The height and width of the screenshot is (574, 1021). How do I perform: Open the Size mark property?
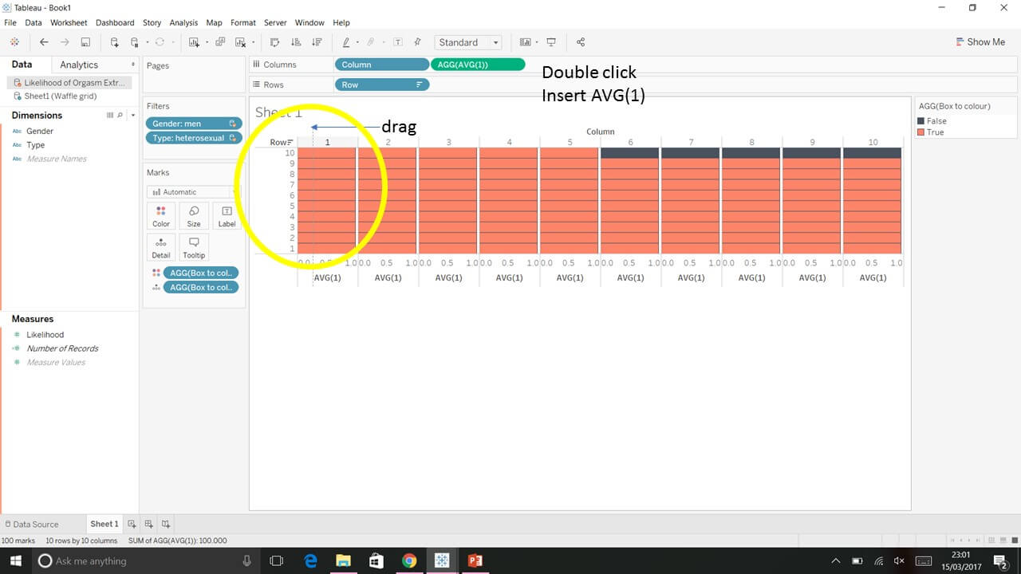point(193,215)
